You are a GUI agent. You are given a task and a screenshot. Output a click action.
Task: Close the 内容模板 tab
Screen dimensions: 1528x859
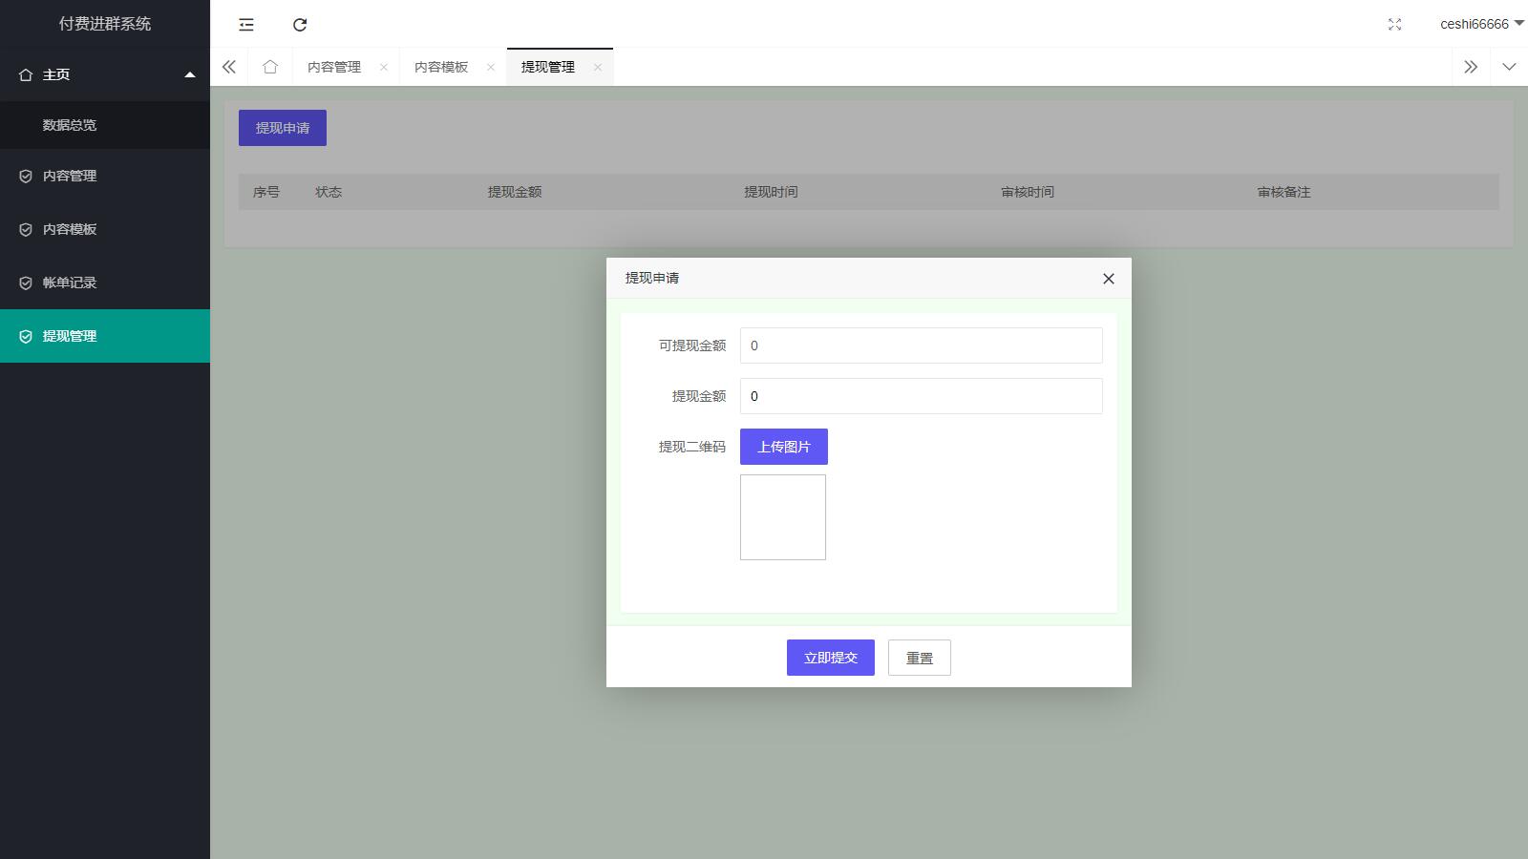[x=491, y=67]
